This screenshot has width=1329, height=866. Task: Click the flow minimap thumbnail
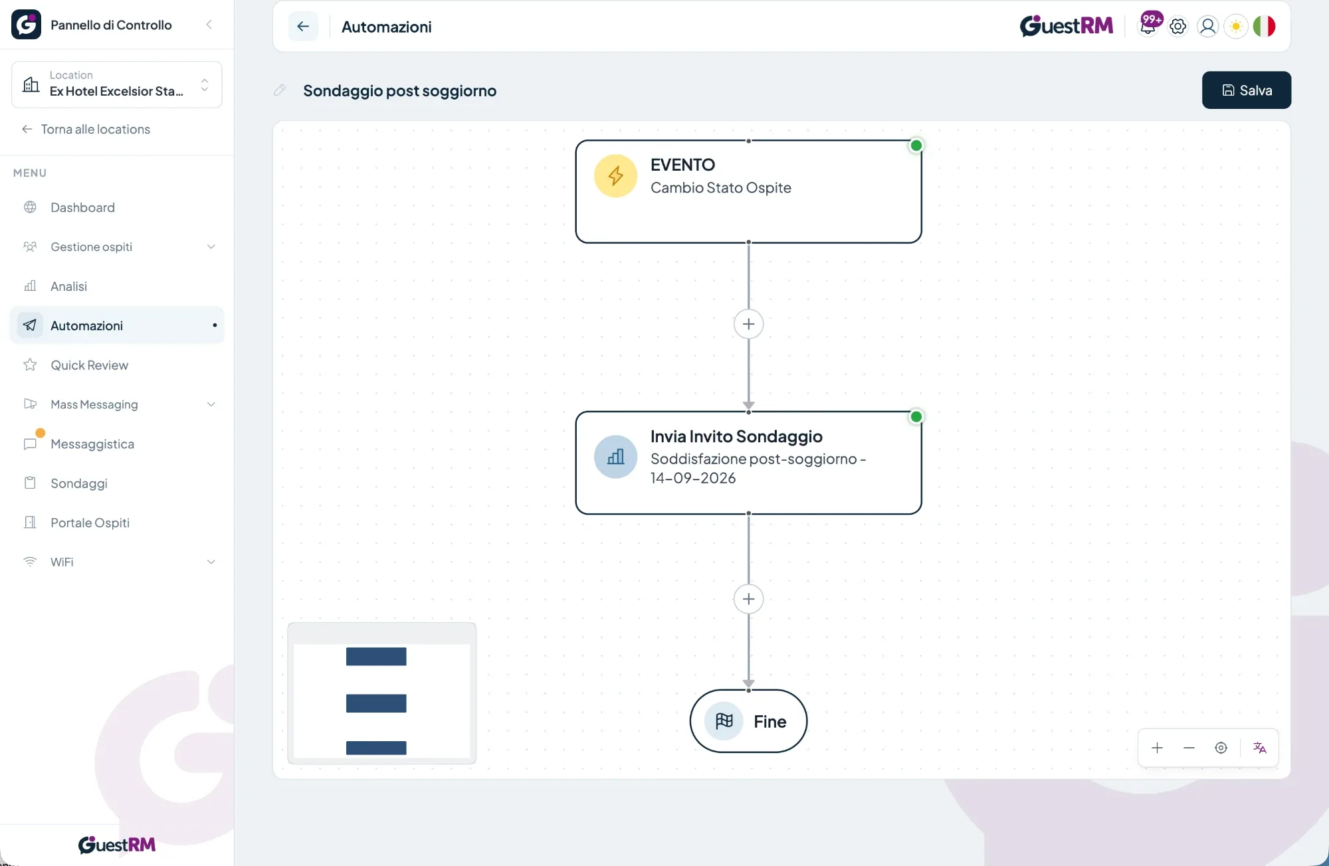381,693
